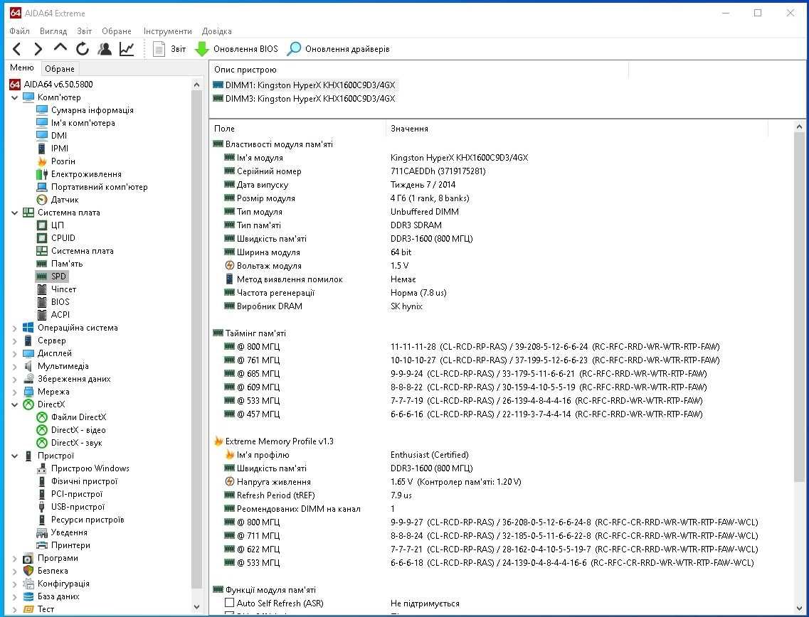The image size is (809, 617).
Task: Select the DIMM3 Kingston HyperX device row
Action: (x=305, y=99)
